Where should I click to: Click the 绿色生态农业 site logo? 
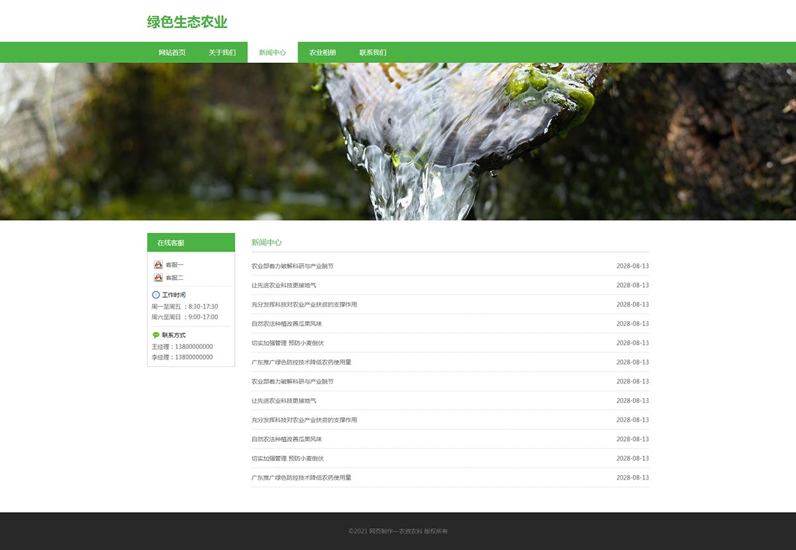click(x=187, y=22)
